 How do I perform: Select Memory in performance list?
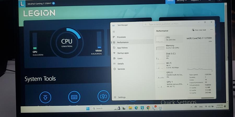(x=169, y=47)
